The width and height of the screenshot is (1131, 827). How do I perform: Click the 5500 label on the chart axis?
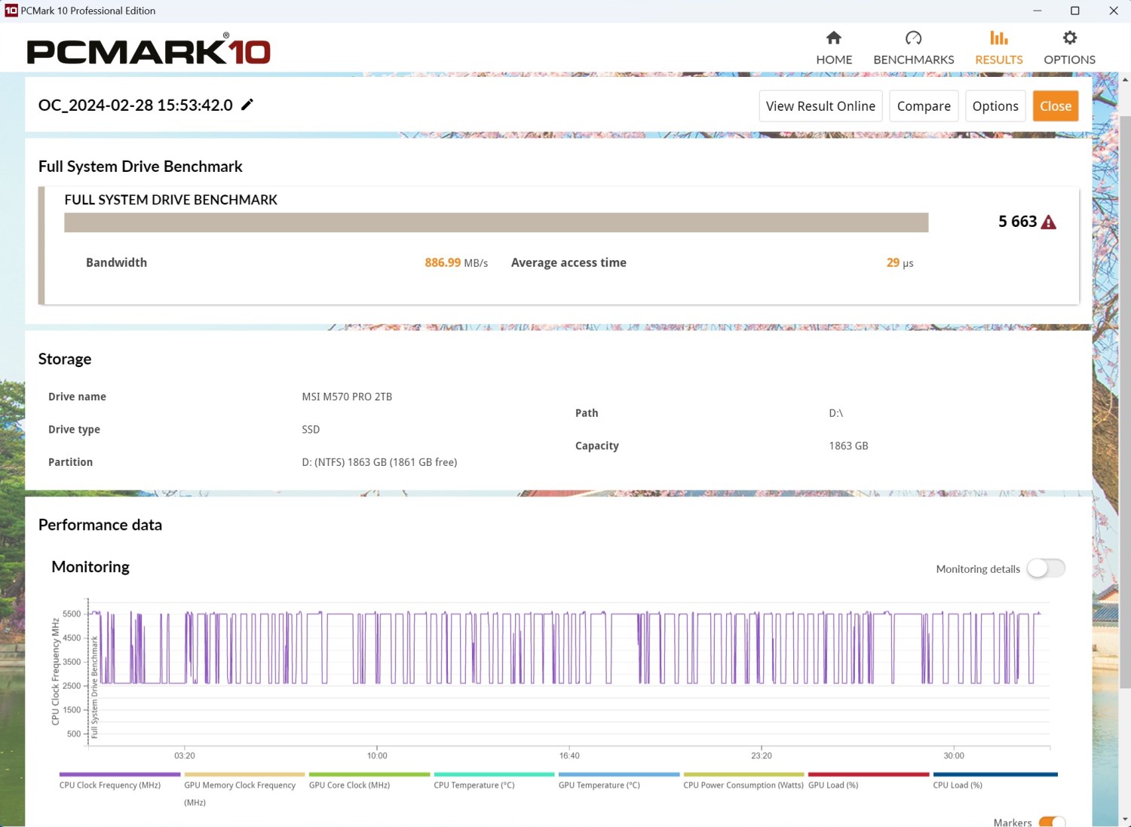tap(72, 614)
